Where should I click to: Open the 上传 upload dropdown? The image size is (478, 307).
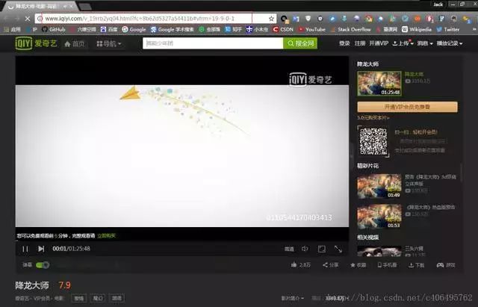tap(403, 43)
